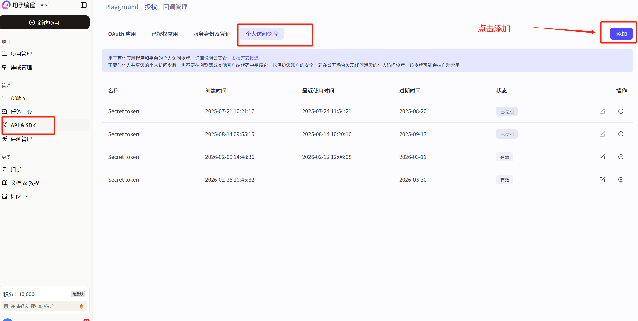Open 任务中心 from the sidebar
Screen dimensions: 638x321
21,111
